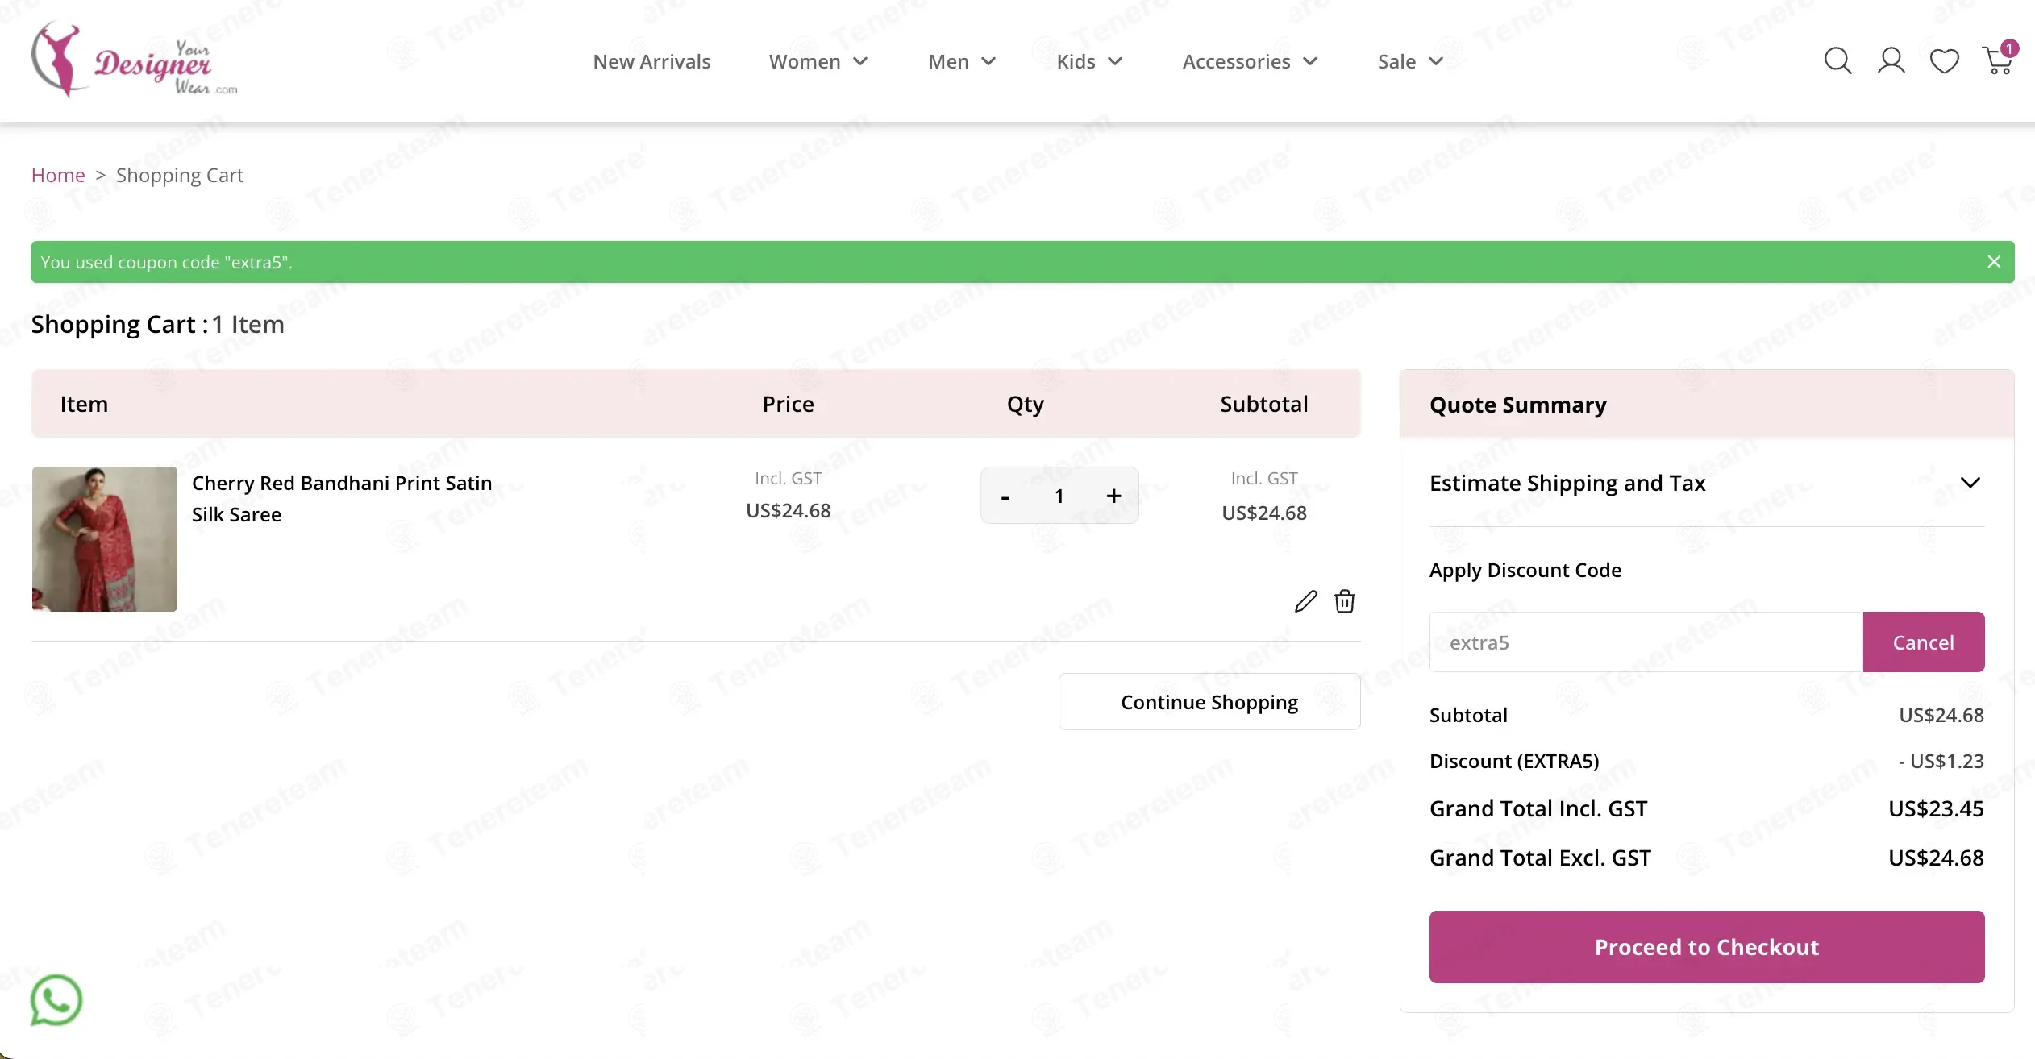Focus the discount code input field
The height and width of the screenshot is (1059, 2035).
pyautogui.click(x=1646, y=642)
